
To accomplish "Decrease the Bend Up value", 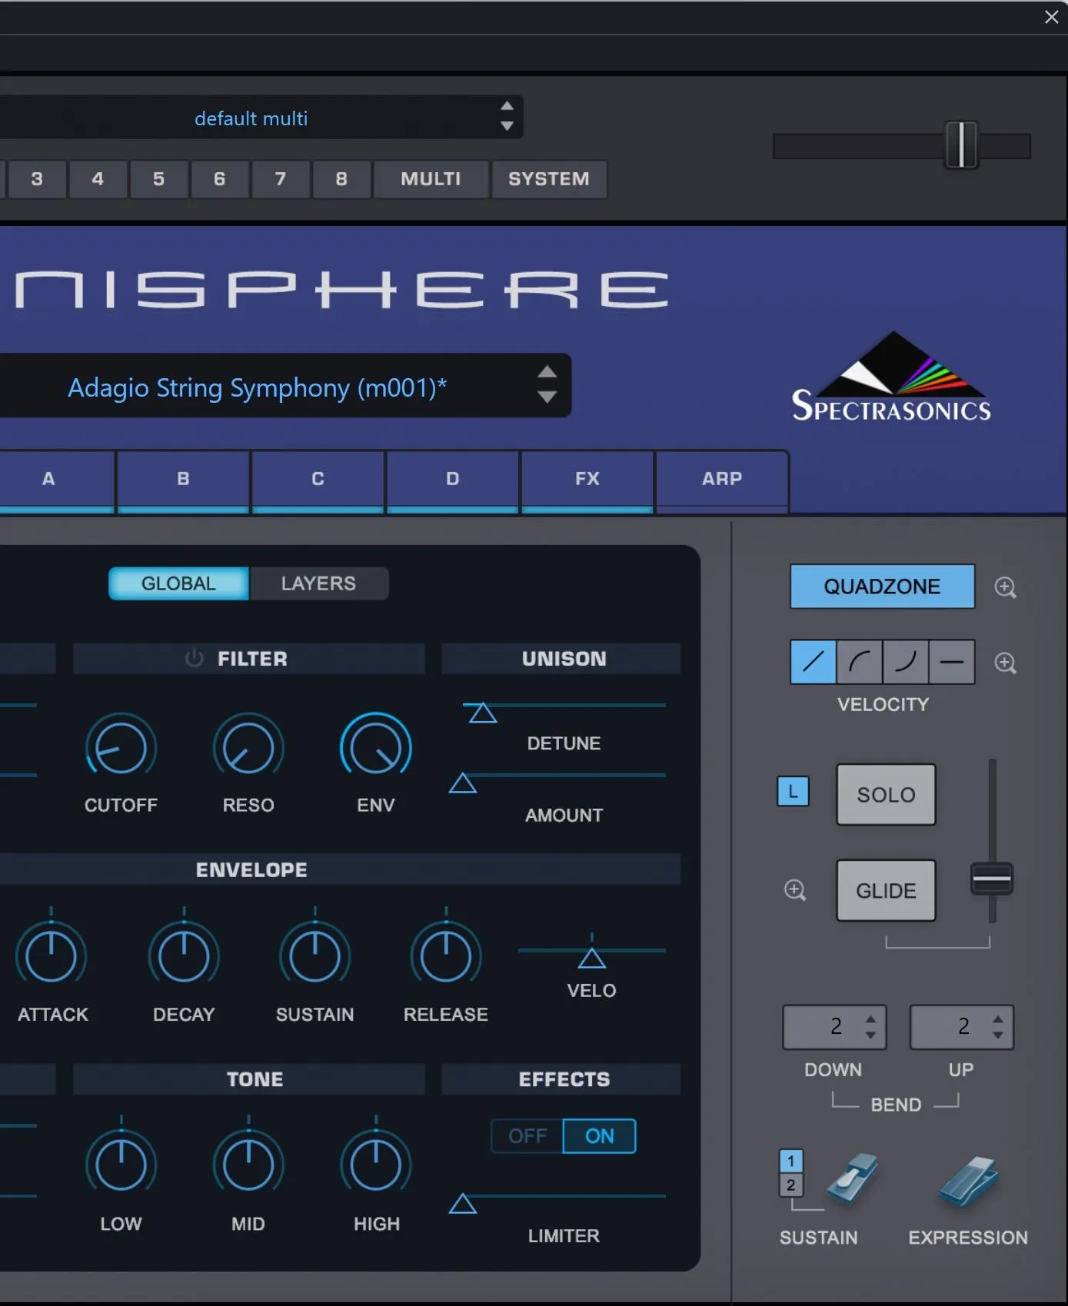I will tap(998, 1035).
